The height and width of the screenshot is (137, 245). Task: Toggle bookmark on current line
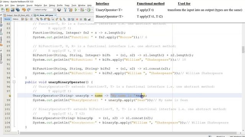pos(64,19)
